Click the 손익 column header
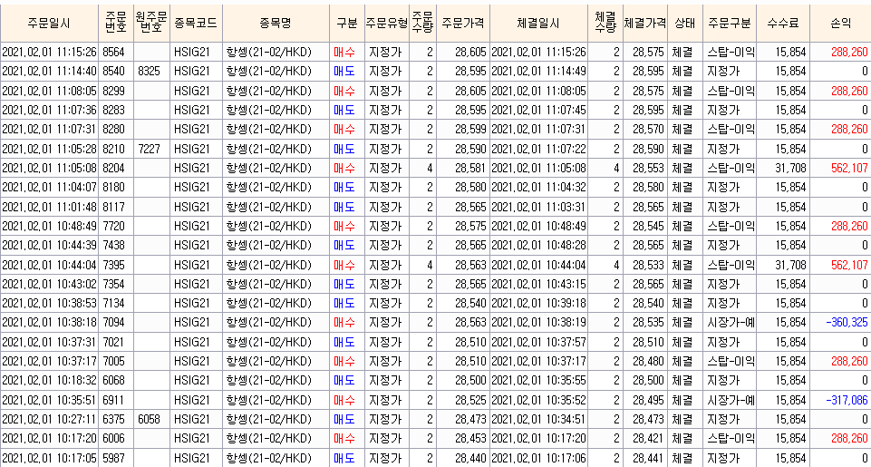Screen dimensions: 871x467 pyautogui.click(x=840, y=22)
